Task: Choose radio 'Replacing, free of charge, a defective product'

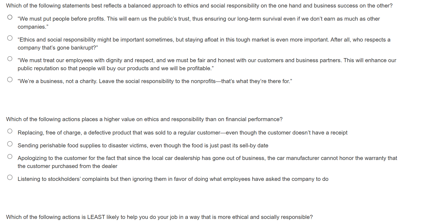Action: 10,131
